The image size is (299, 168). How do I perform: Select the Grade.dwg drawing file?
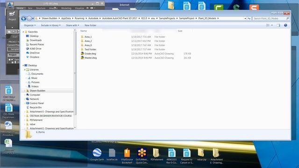pyautogui.click(x=90, y=54)
